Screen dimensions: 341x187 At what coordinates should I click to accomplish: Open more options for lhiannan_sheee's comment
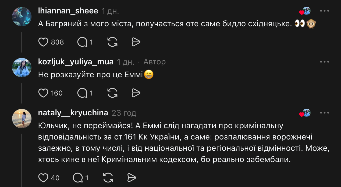click(x=324, y=11)
